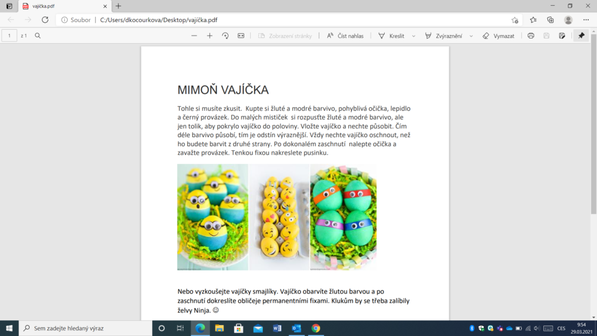Click the Save as icon
This screenshot has width=597, height=336.
click(x=562, y=36)
